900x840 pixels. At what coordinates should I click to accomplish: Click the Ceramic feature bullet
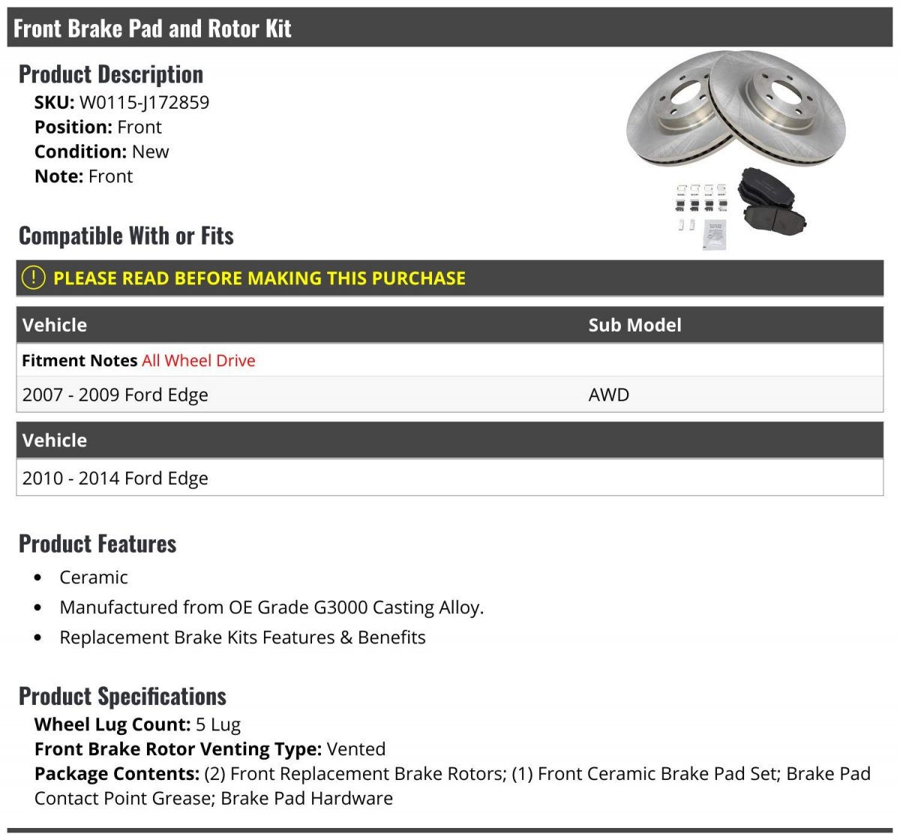[x=94, y=577]
